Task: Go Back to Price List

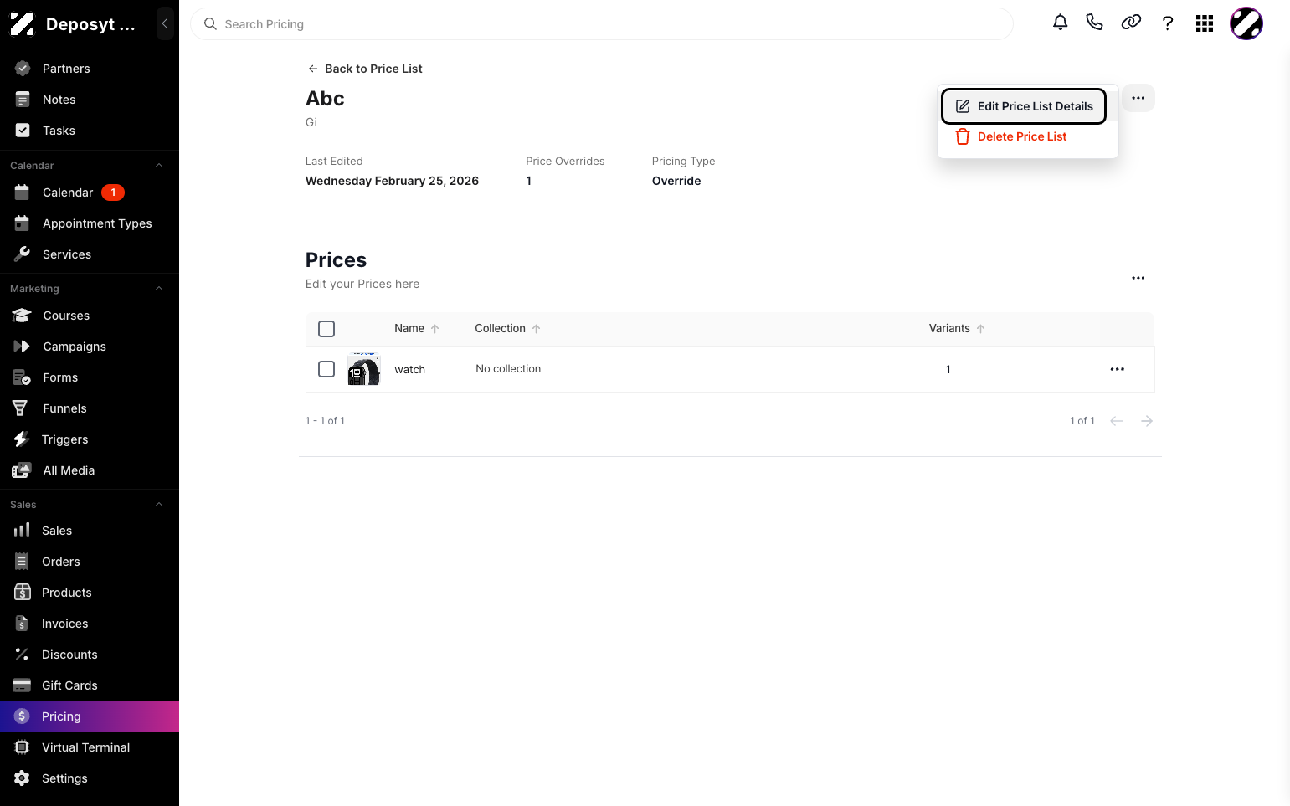Action: (x=365, y=69)
